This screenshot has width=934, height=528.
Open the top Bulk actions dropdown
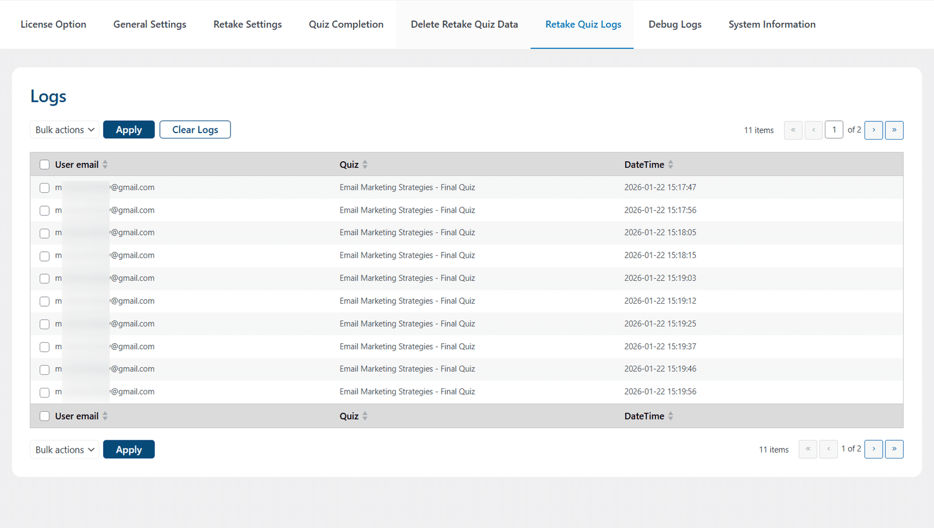64,130
